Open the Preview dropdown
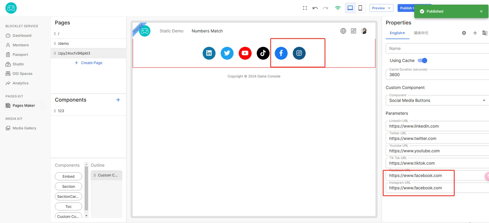This screenshot has height=223, width=489. (381, 8)
